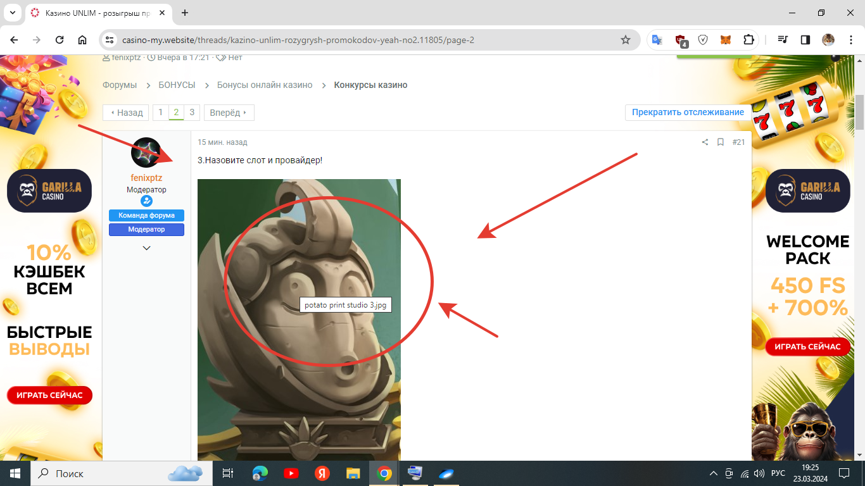Image resolution: width=865 pixels, height=486 pixels.
Task: Bookmark post #21 with the bookmark icon
Action: click(721, 142)
